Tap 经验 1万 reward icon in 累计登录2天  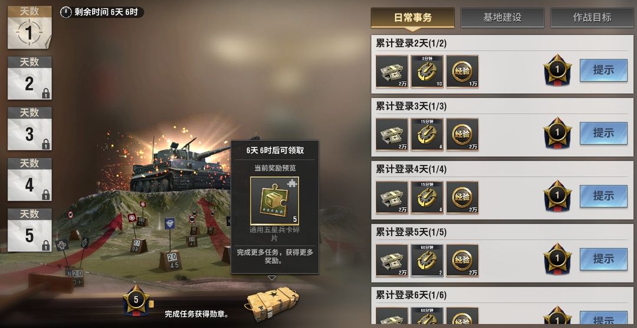pos(462,71)
